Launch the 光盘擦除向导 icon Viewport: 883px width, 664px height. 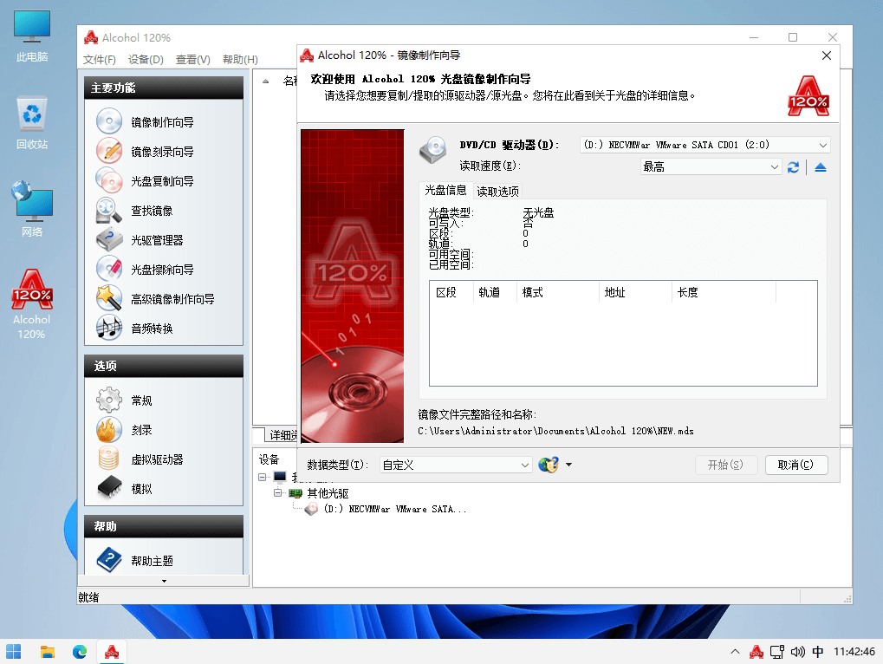108,269
